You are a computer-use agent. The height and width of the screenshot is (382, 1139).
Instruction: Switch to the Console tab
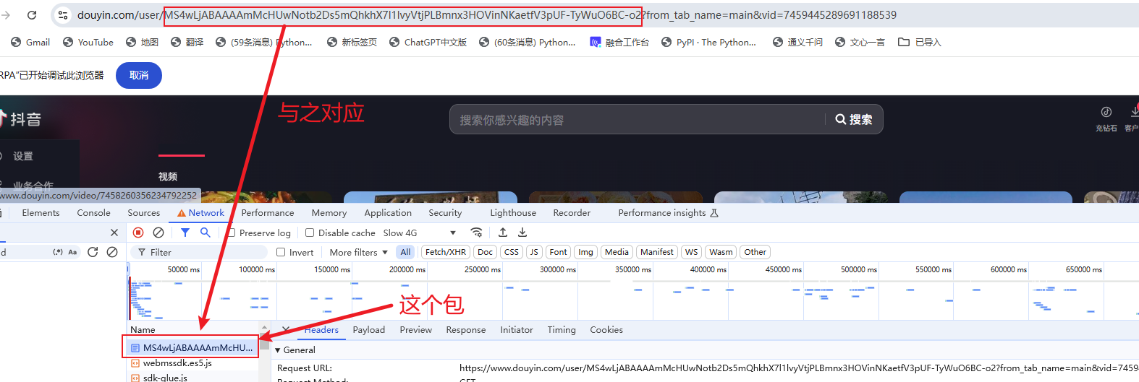pyautogui.click(x=93, y=213)
